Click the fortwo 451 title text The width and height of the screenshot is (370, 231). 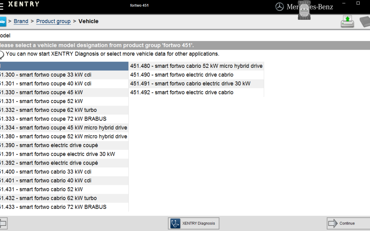point(139,5)
